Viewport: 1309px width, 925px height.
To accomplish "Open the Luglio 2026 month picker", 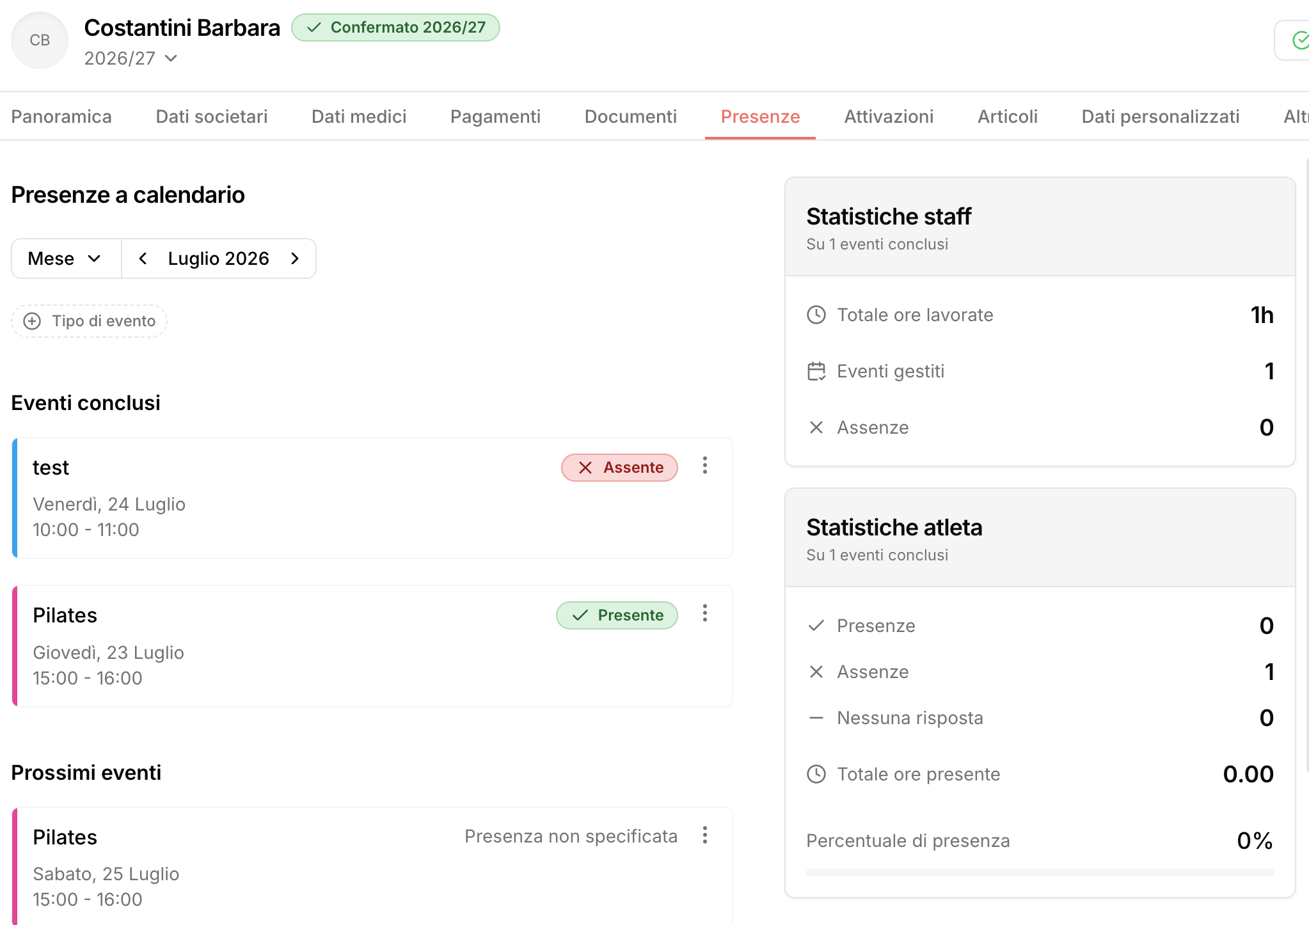I will [219, 258].
